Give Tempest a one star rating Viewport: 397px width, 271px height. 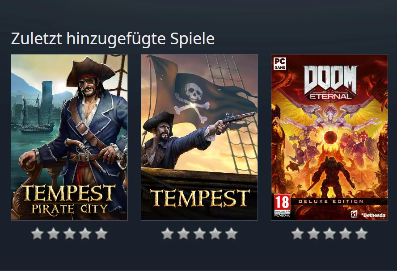(168, 233)
